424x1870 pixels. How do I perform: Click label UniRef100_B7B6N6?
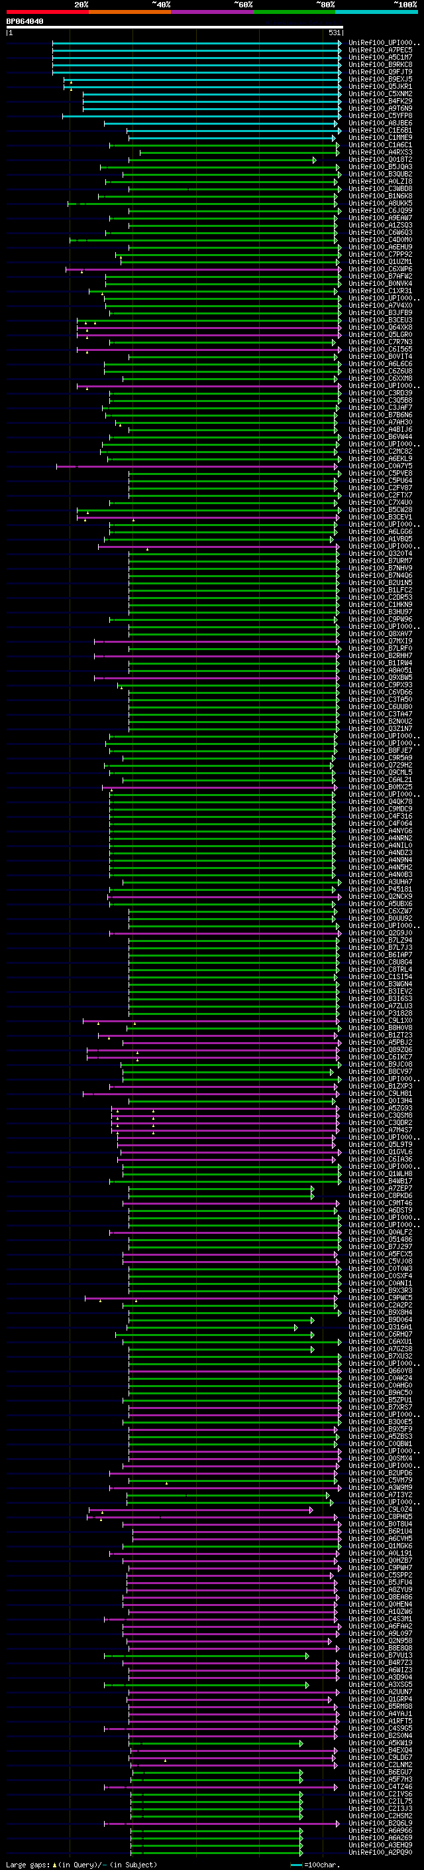point(380,415)
